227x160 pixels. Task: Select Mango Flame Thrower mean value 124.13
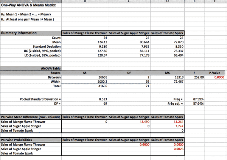pos(85,42)
